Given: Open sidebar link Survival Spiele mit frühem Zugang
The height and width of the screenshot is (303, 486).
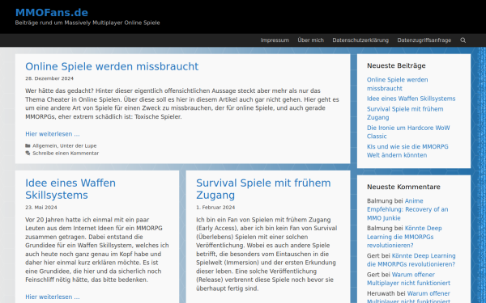Looking at the screenshot, I should pos(405,113).
